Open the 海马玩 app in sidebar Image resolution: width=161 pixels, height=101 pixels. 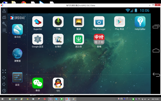17,30
